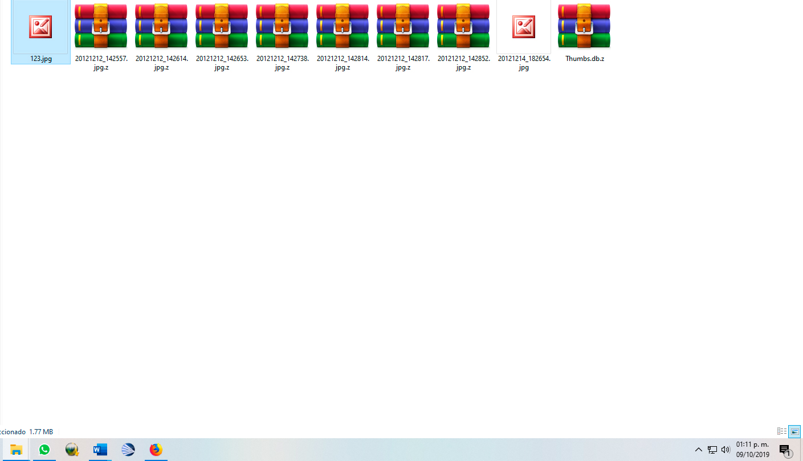Select the 20121214_182654.jpg image file
Image resolution: width=803 pixels, height=461 pixels.
click(524, 27)
